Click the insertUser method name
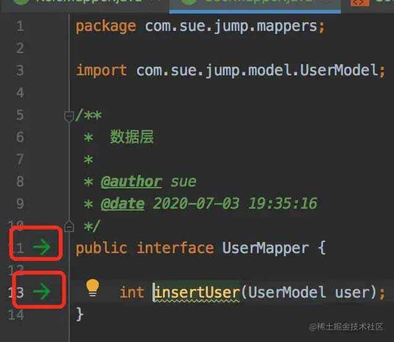 click(x=197, y=293)
